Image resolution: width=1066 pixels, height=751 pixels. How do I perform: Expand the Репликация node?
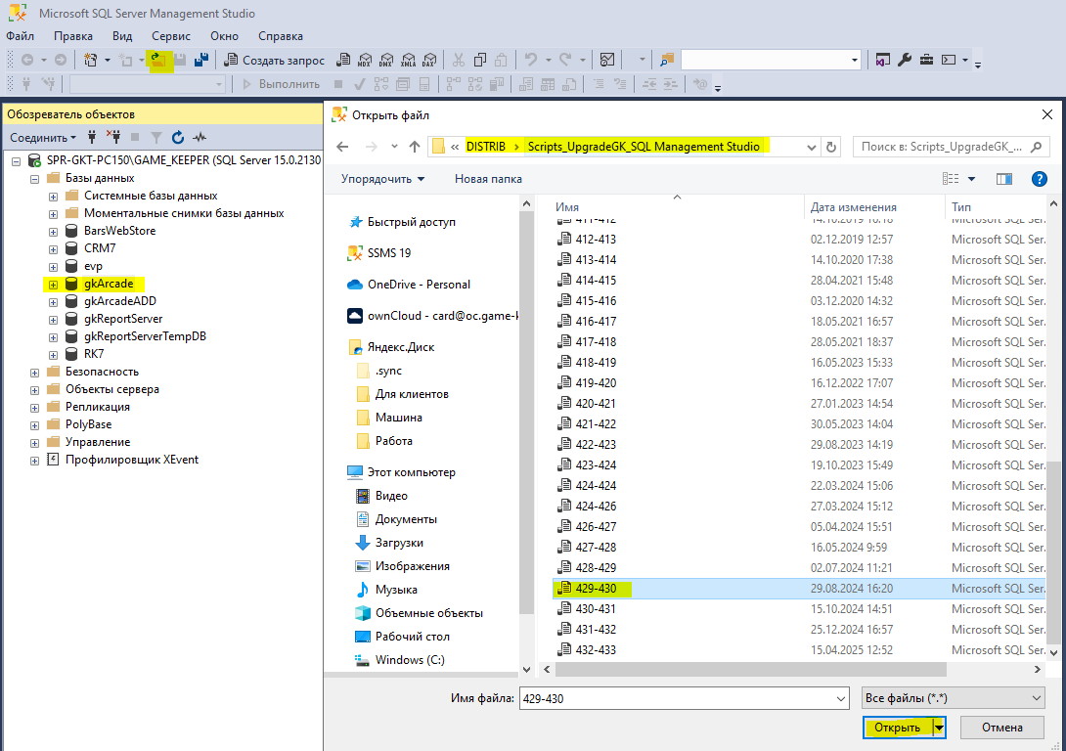(34, 408)
